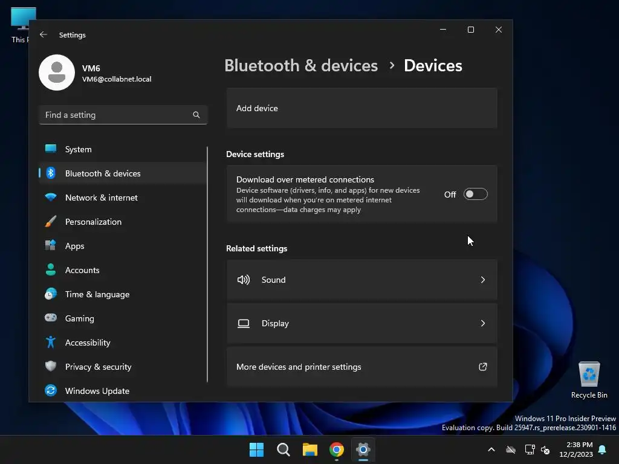Viewport: 619px width, 464px height.
Task: Open the Gaming settings category
Action: point(123,318)
